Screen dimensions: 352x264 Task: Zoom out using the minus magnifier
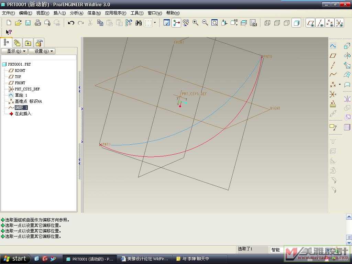(x=205, y=23)
